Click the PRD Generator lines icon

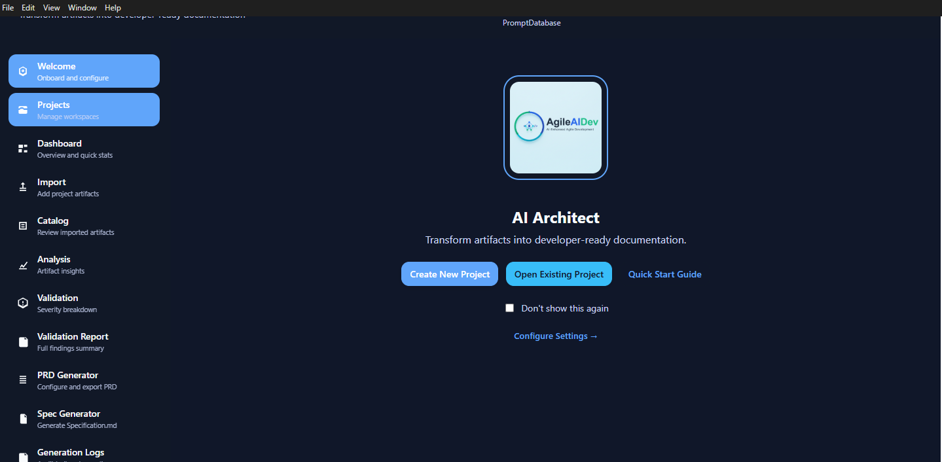click(23, 380)
